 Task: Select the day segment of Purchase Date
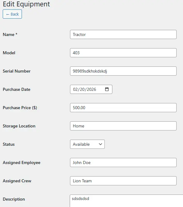click(82, 89)
